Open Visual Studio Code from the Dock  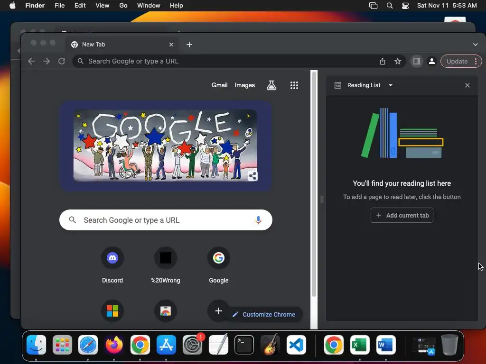point(296,345)
